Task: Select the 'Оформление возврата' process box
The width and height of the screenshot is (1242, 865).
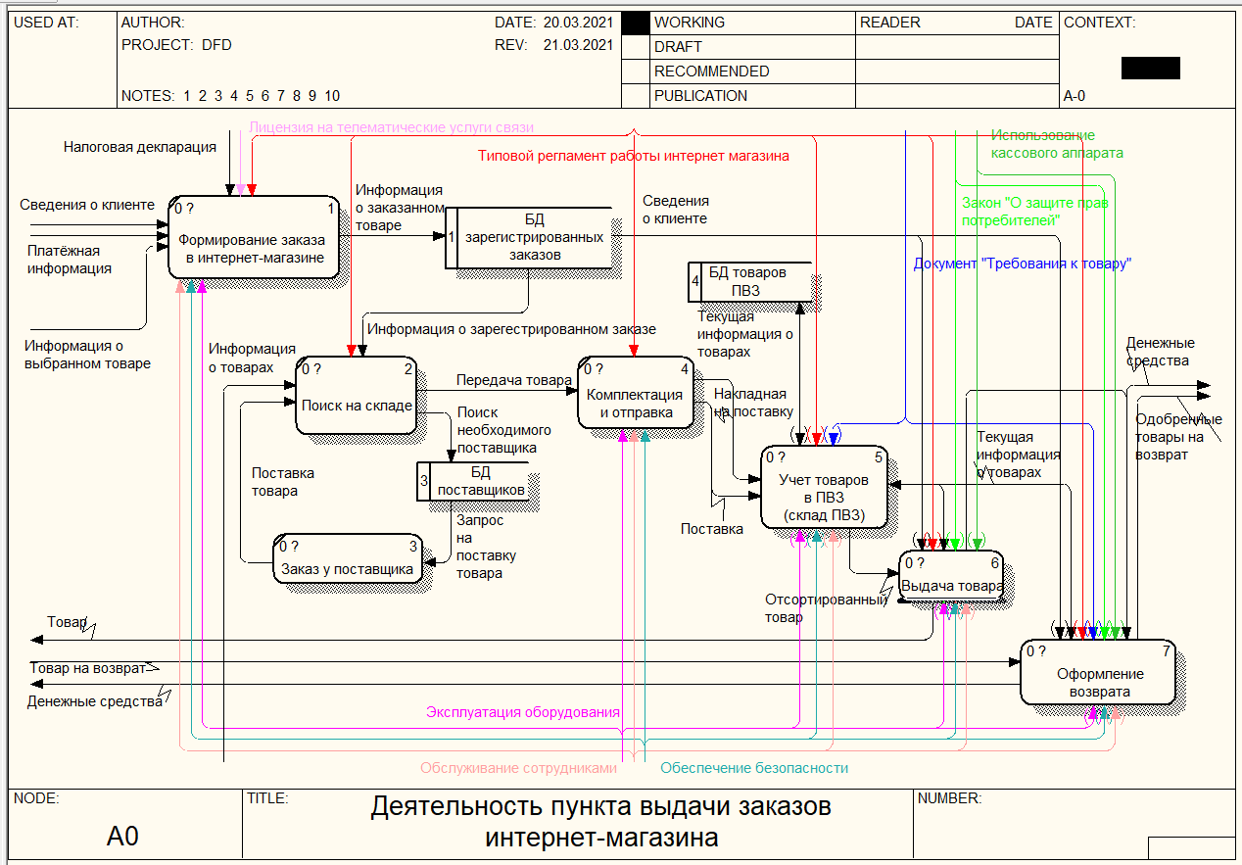Action: point(1097,672)
